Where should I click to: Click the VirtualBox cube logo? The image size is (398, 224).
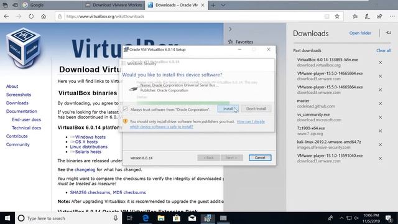tap(24, 49)
